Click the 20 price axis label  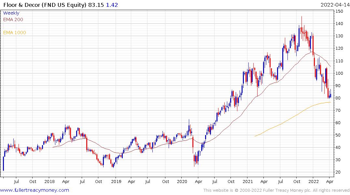338,172
